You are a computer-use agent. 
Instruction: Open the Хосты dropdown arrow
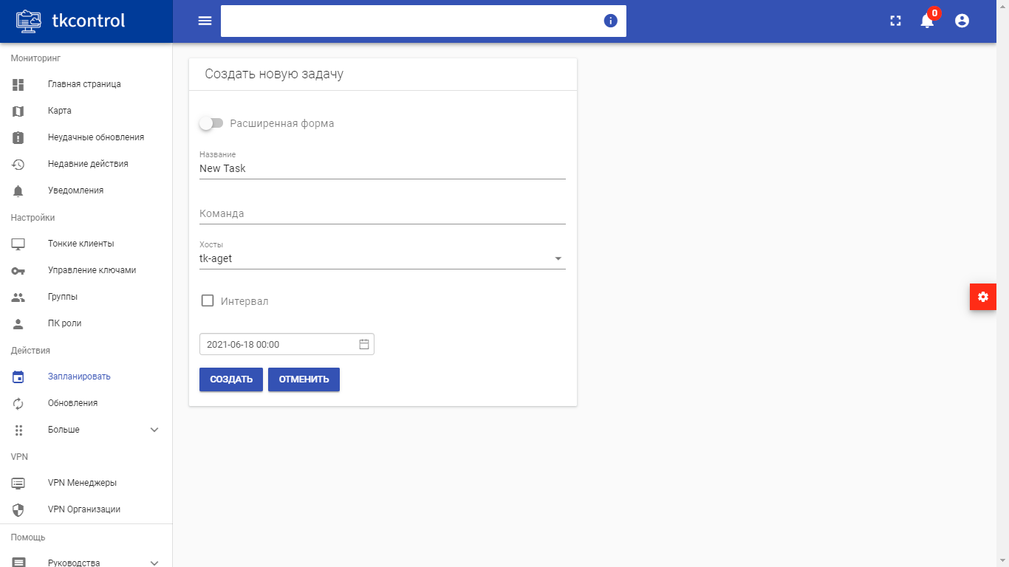tap(558, 259)
